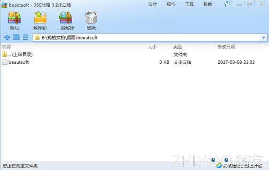Click the 您正在浏览文件夹 status text
269x170 pixels.
pyautogui.click(x=20, y=166)
